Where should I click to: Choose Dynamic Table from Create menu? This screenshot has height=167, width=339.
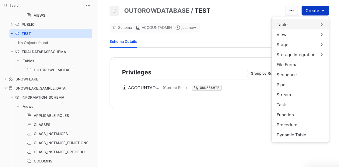(291, 135)
